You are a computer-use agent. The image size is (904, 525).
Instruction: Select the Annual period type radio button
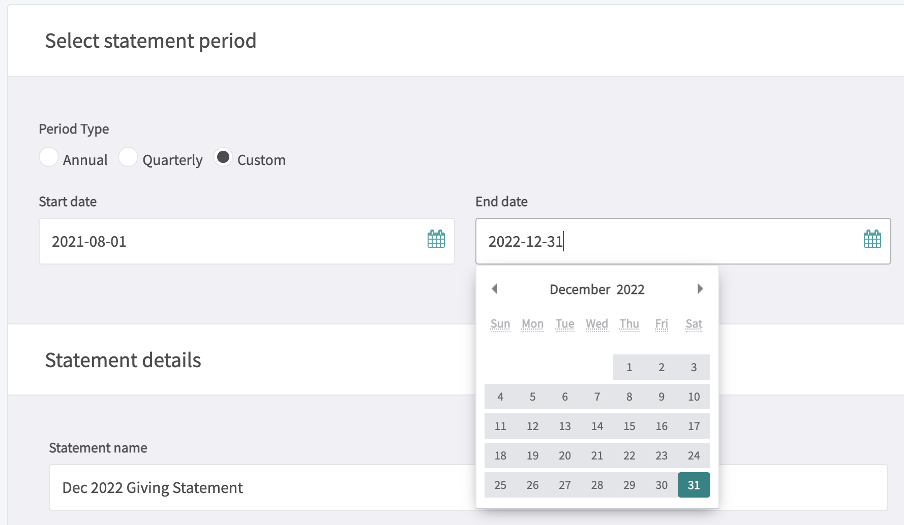click(x=49, y=157)
